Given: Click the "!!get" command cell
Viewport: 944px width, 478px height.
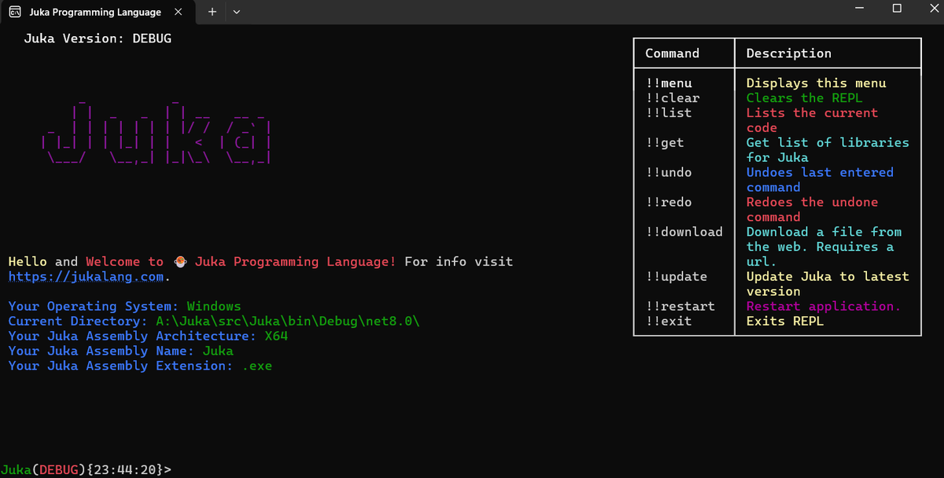Looking at the screenshot, I should (x=665, y=143).
